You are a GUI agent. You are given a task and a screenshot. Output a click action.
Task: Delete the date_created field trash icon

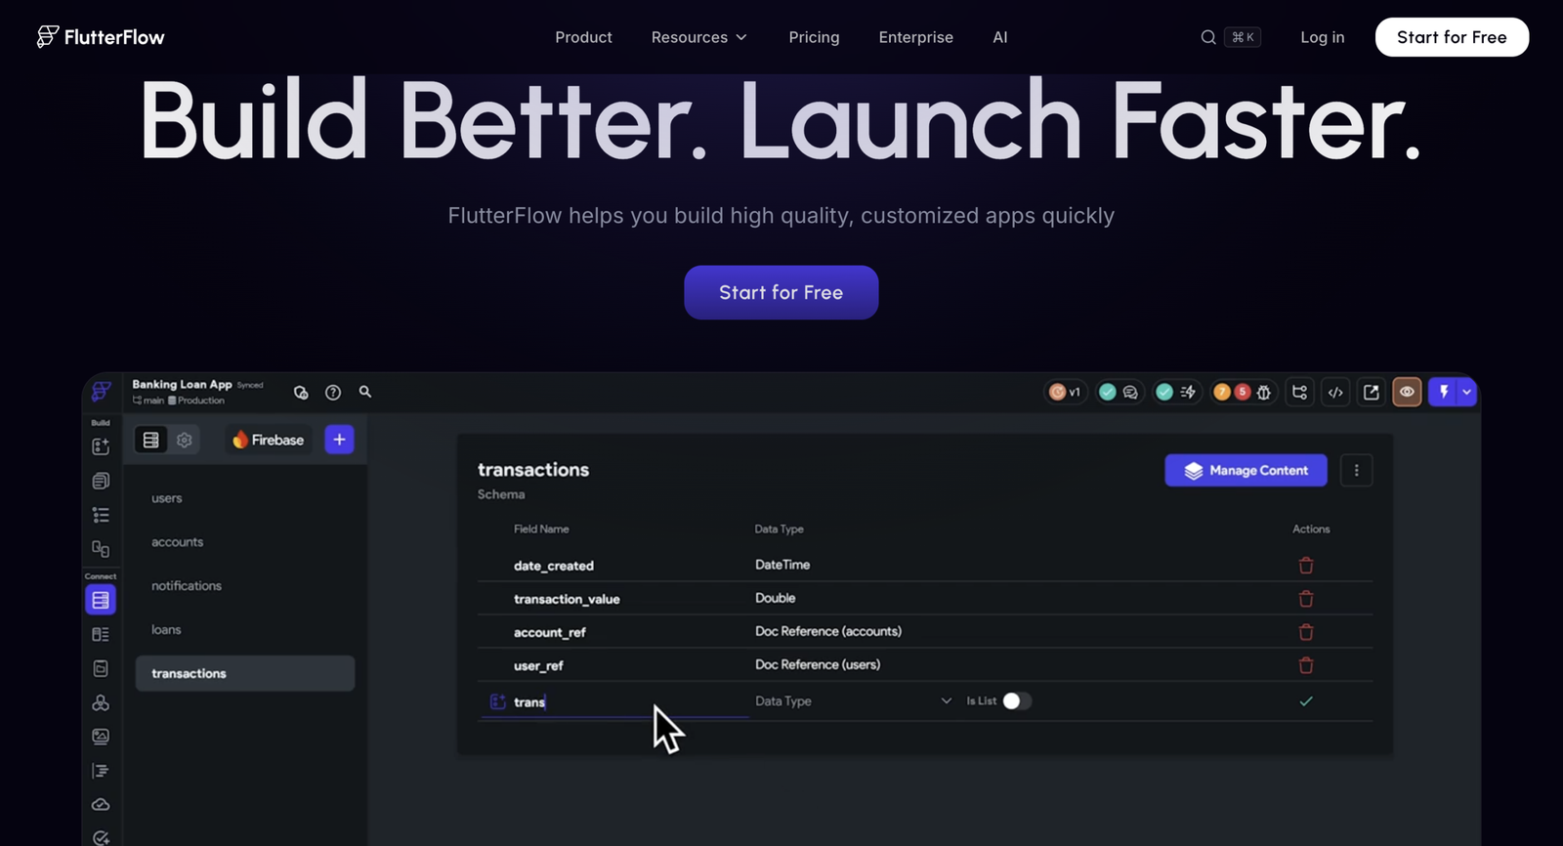(1306, 565)
